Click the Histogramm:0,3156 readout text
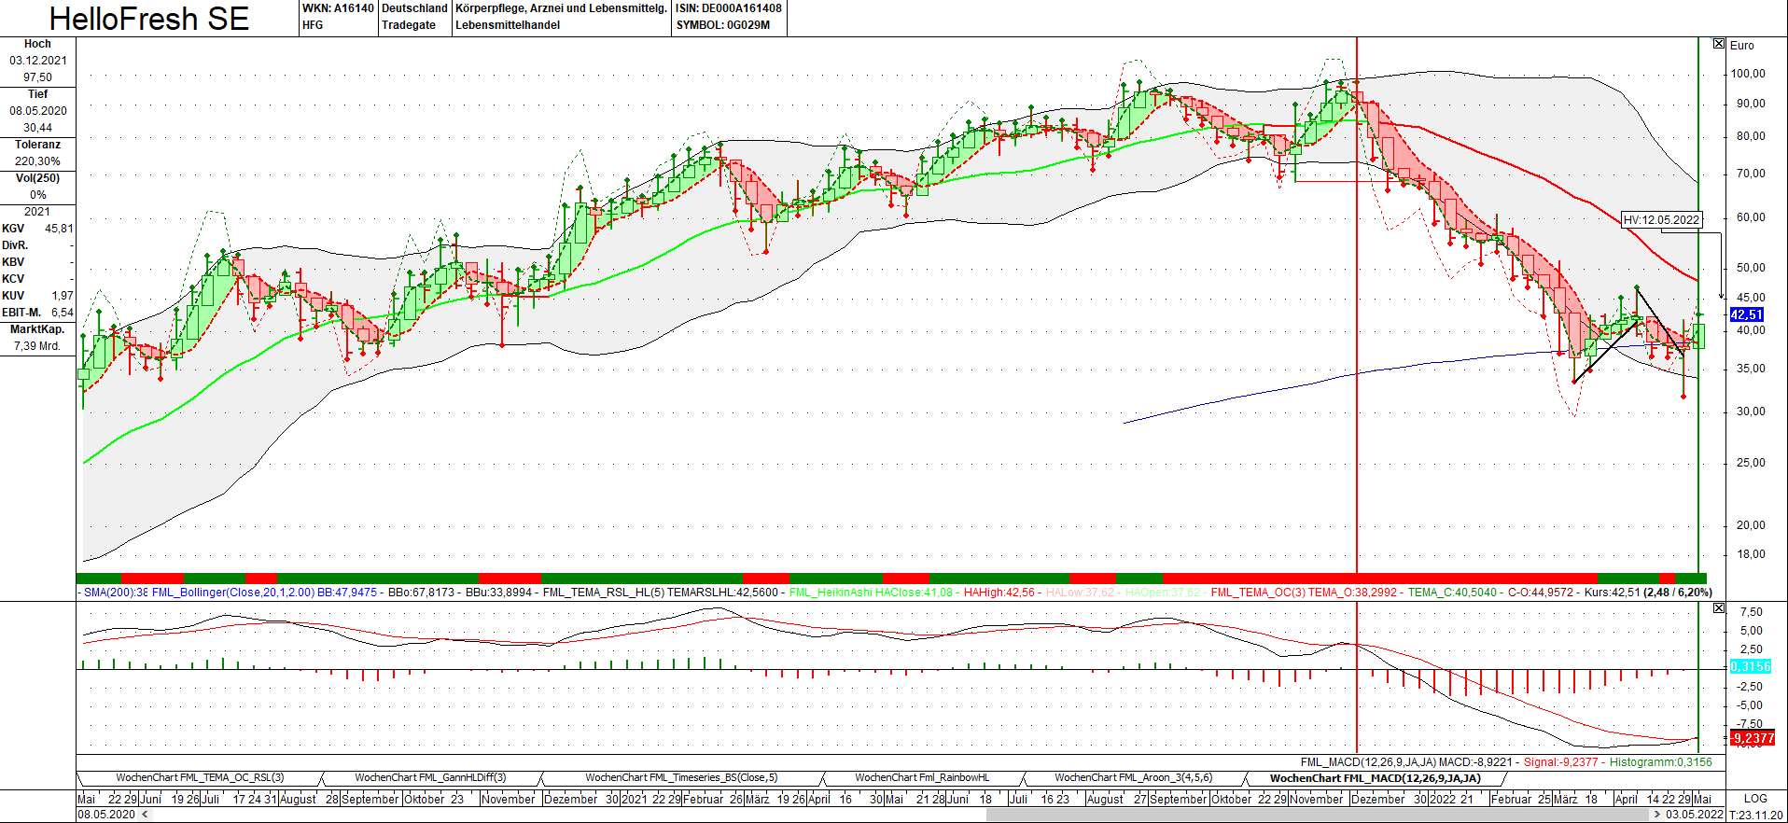 tap(1661, 762)
